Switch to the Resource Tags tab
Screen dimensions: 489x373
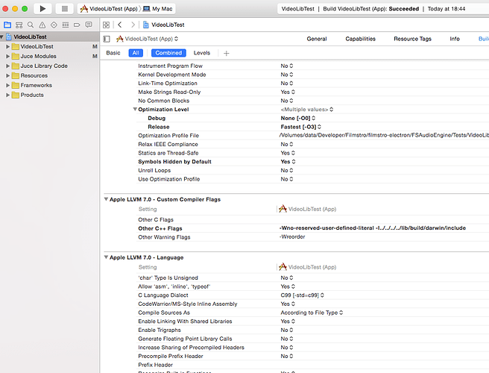(x=412, y=39)
